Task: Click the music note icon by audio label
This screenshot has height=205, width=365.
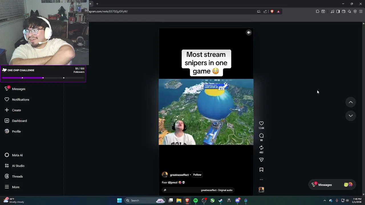Action: [x=165, y=190]
